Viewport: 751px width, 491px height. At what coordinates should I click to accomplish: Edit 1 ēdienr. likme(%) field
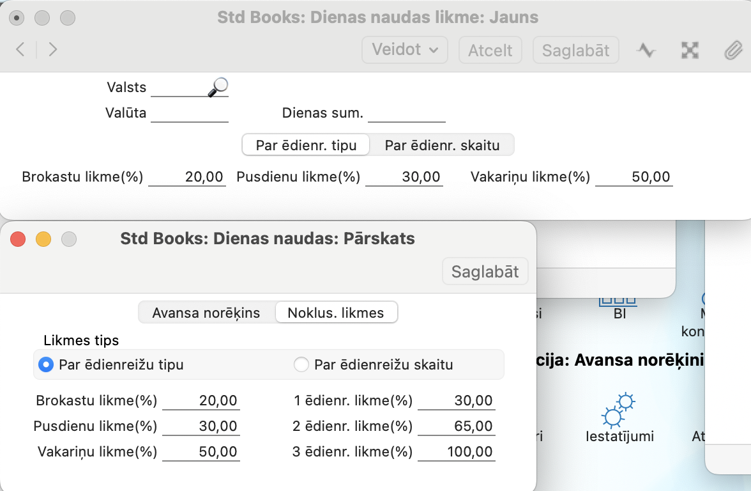457,401
